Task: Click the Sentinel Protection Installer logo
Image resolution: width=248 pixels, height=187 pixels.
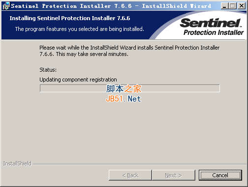Action: (x=212, y=27)
